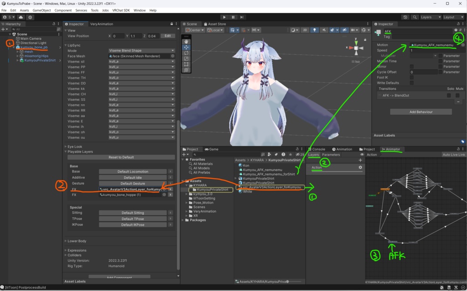The image size is (467, 291).
Task: Toggle the Foot IK checkbox
Action: click(x=412, y=78)
